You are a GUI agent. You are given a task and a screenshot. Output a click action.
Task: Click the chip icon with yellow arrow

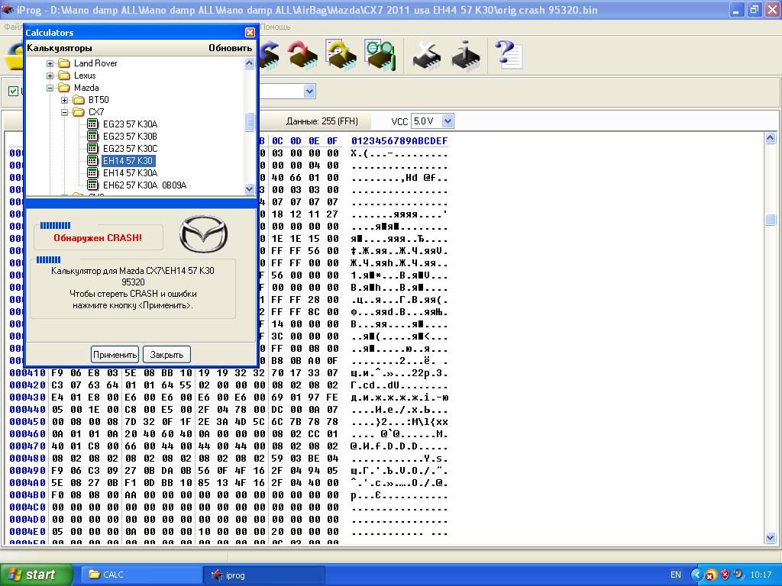pyautogui.click(x=341, y=56)
